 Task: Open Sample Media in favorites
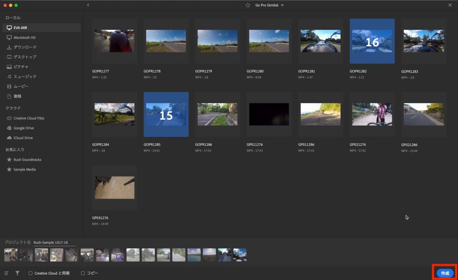coord(24,170)
